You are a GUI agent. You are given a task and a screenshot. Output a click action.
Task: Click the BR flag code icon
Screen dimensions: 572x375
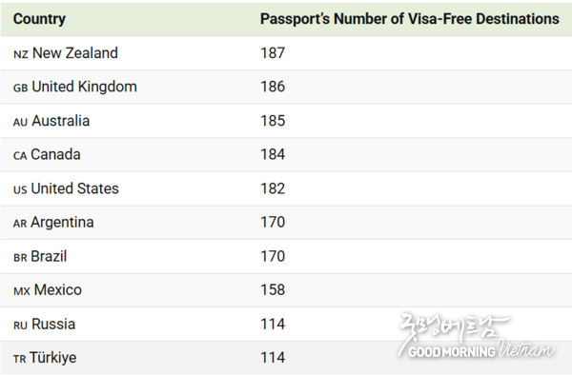20,258
